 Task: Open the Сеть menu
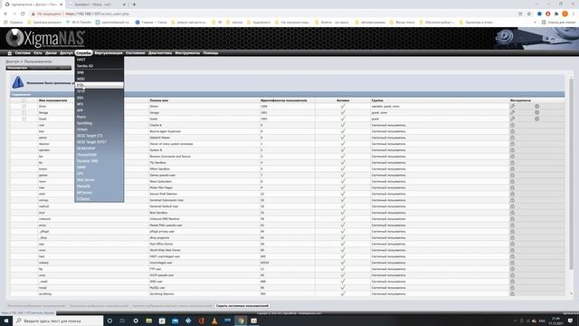pos(38,53)
